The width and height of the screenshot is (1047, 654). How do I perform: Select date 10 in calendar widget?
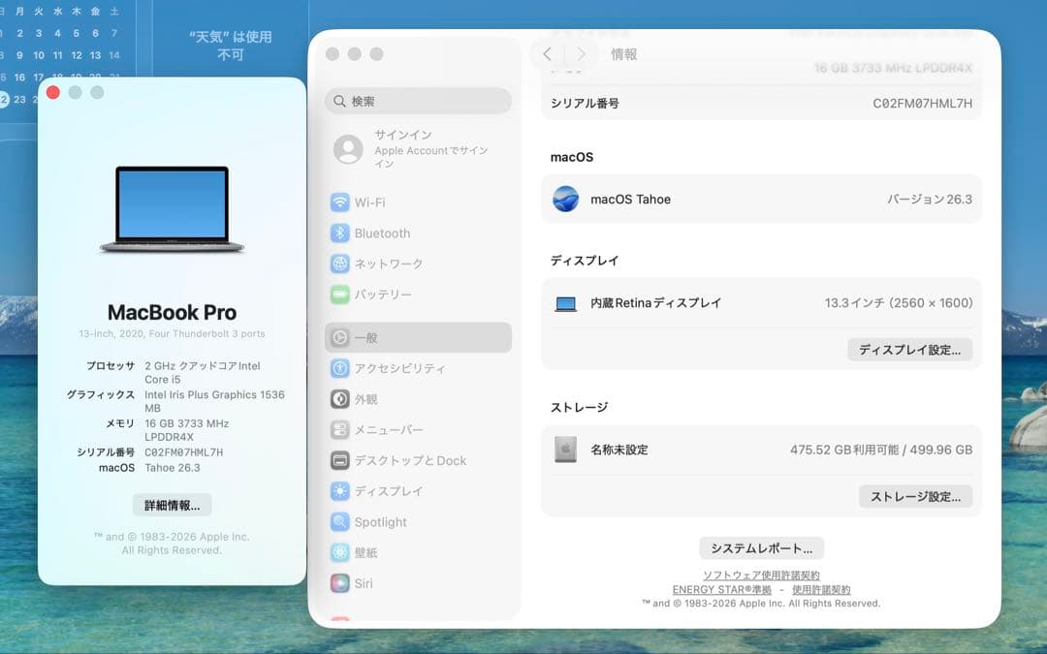[39, 55]
